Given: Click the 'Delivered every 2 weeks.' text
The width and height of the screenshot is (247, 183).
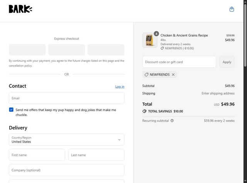Looking at the screenshot, I should coord(176,44).
